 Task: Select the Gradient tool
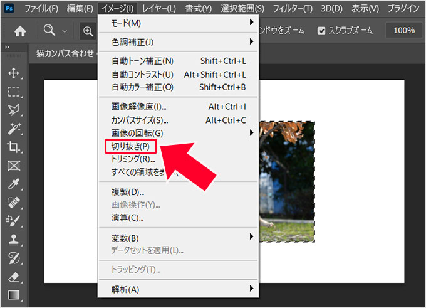tap(14, 295)
